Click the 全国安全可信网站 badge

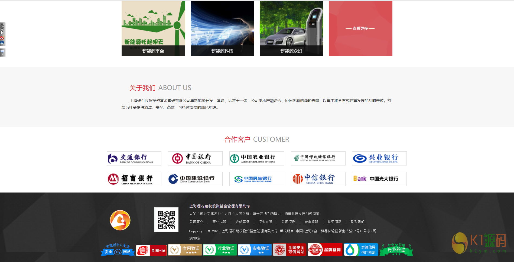[290, 250]
